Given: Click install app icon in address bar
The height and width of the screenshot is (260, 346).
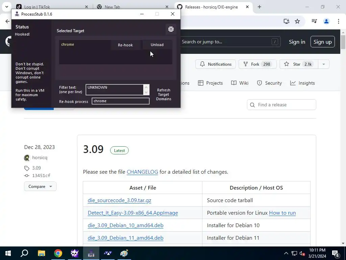Looking at the screenshot, I should [287, 21].
